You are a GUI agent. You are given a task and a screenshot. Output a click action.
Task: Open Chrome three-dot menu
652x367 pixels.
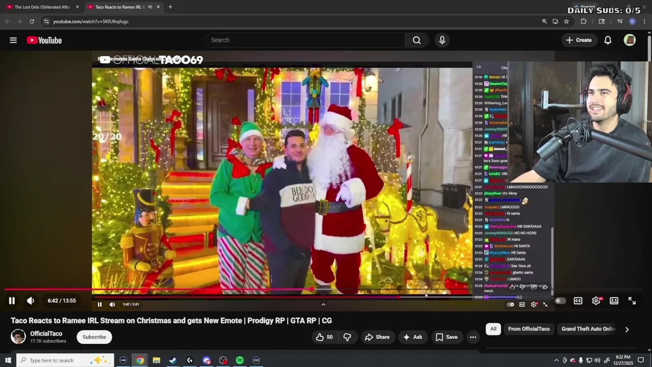[x=644, y=21]
